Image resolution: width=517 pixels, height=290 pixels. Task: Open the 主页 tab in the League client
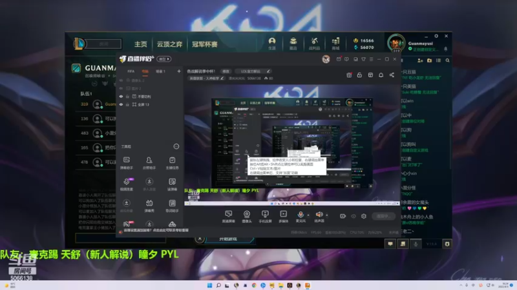pos(140,44)
